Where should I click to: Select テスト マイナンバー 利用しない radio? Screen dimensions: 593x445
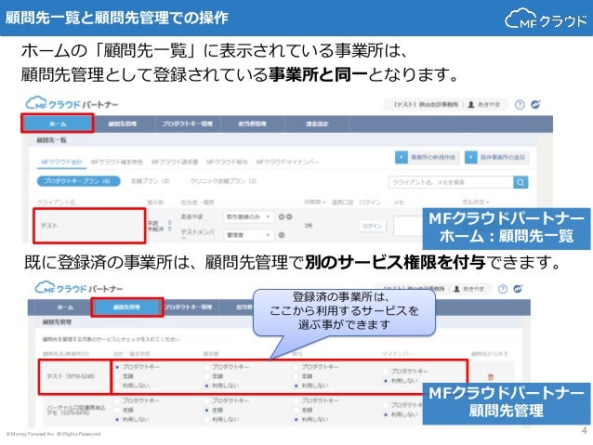pyautogui.click(x=386, y=381)
